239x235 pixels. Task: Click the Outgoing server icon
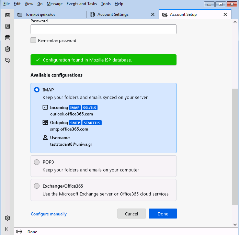(45, 122)
